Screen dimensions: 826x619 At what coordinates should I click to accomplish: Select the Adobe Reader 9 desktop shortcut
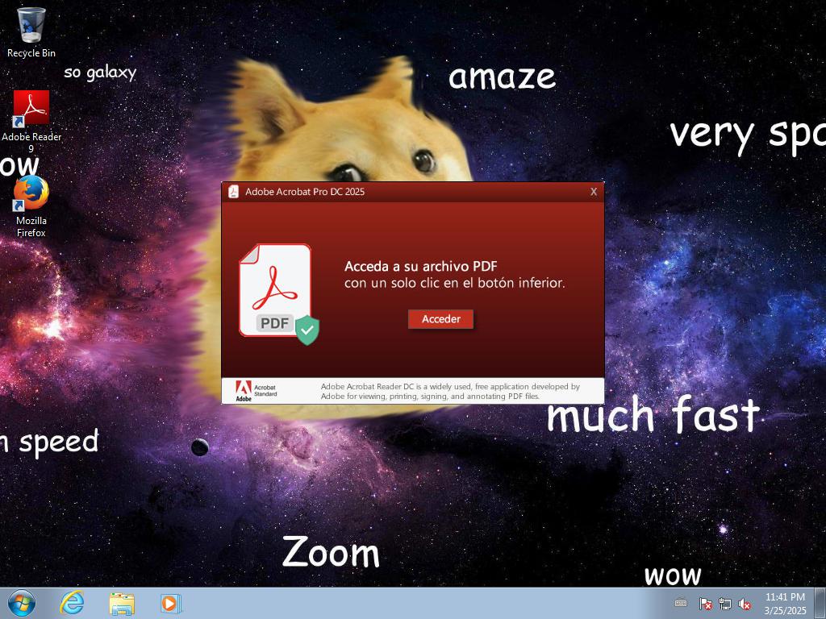[x=31, y=121]
